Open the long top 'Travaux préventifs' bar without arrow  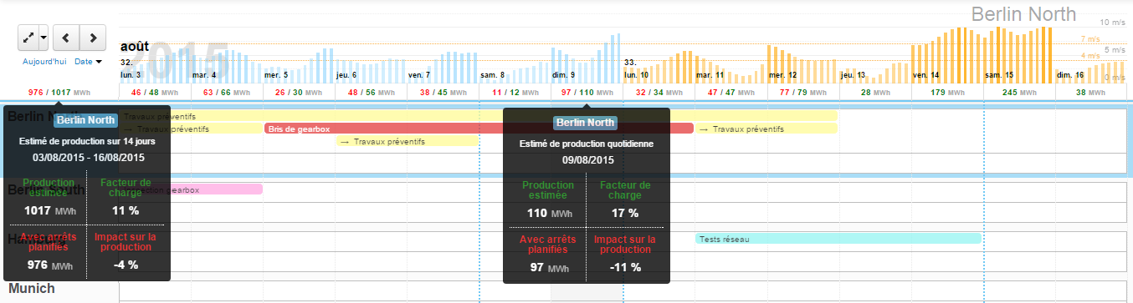tap(479, 116)
